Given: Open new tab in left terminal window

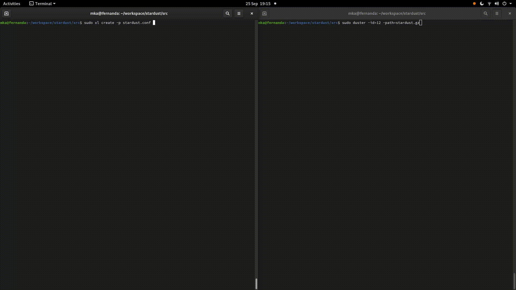Looking at the screenshot, I should pos(6,13).
